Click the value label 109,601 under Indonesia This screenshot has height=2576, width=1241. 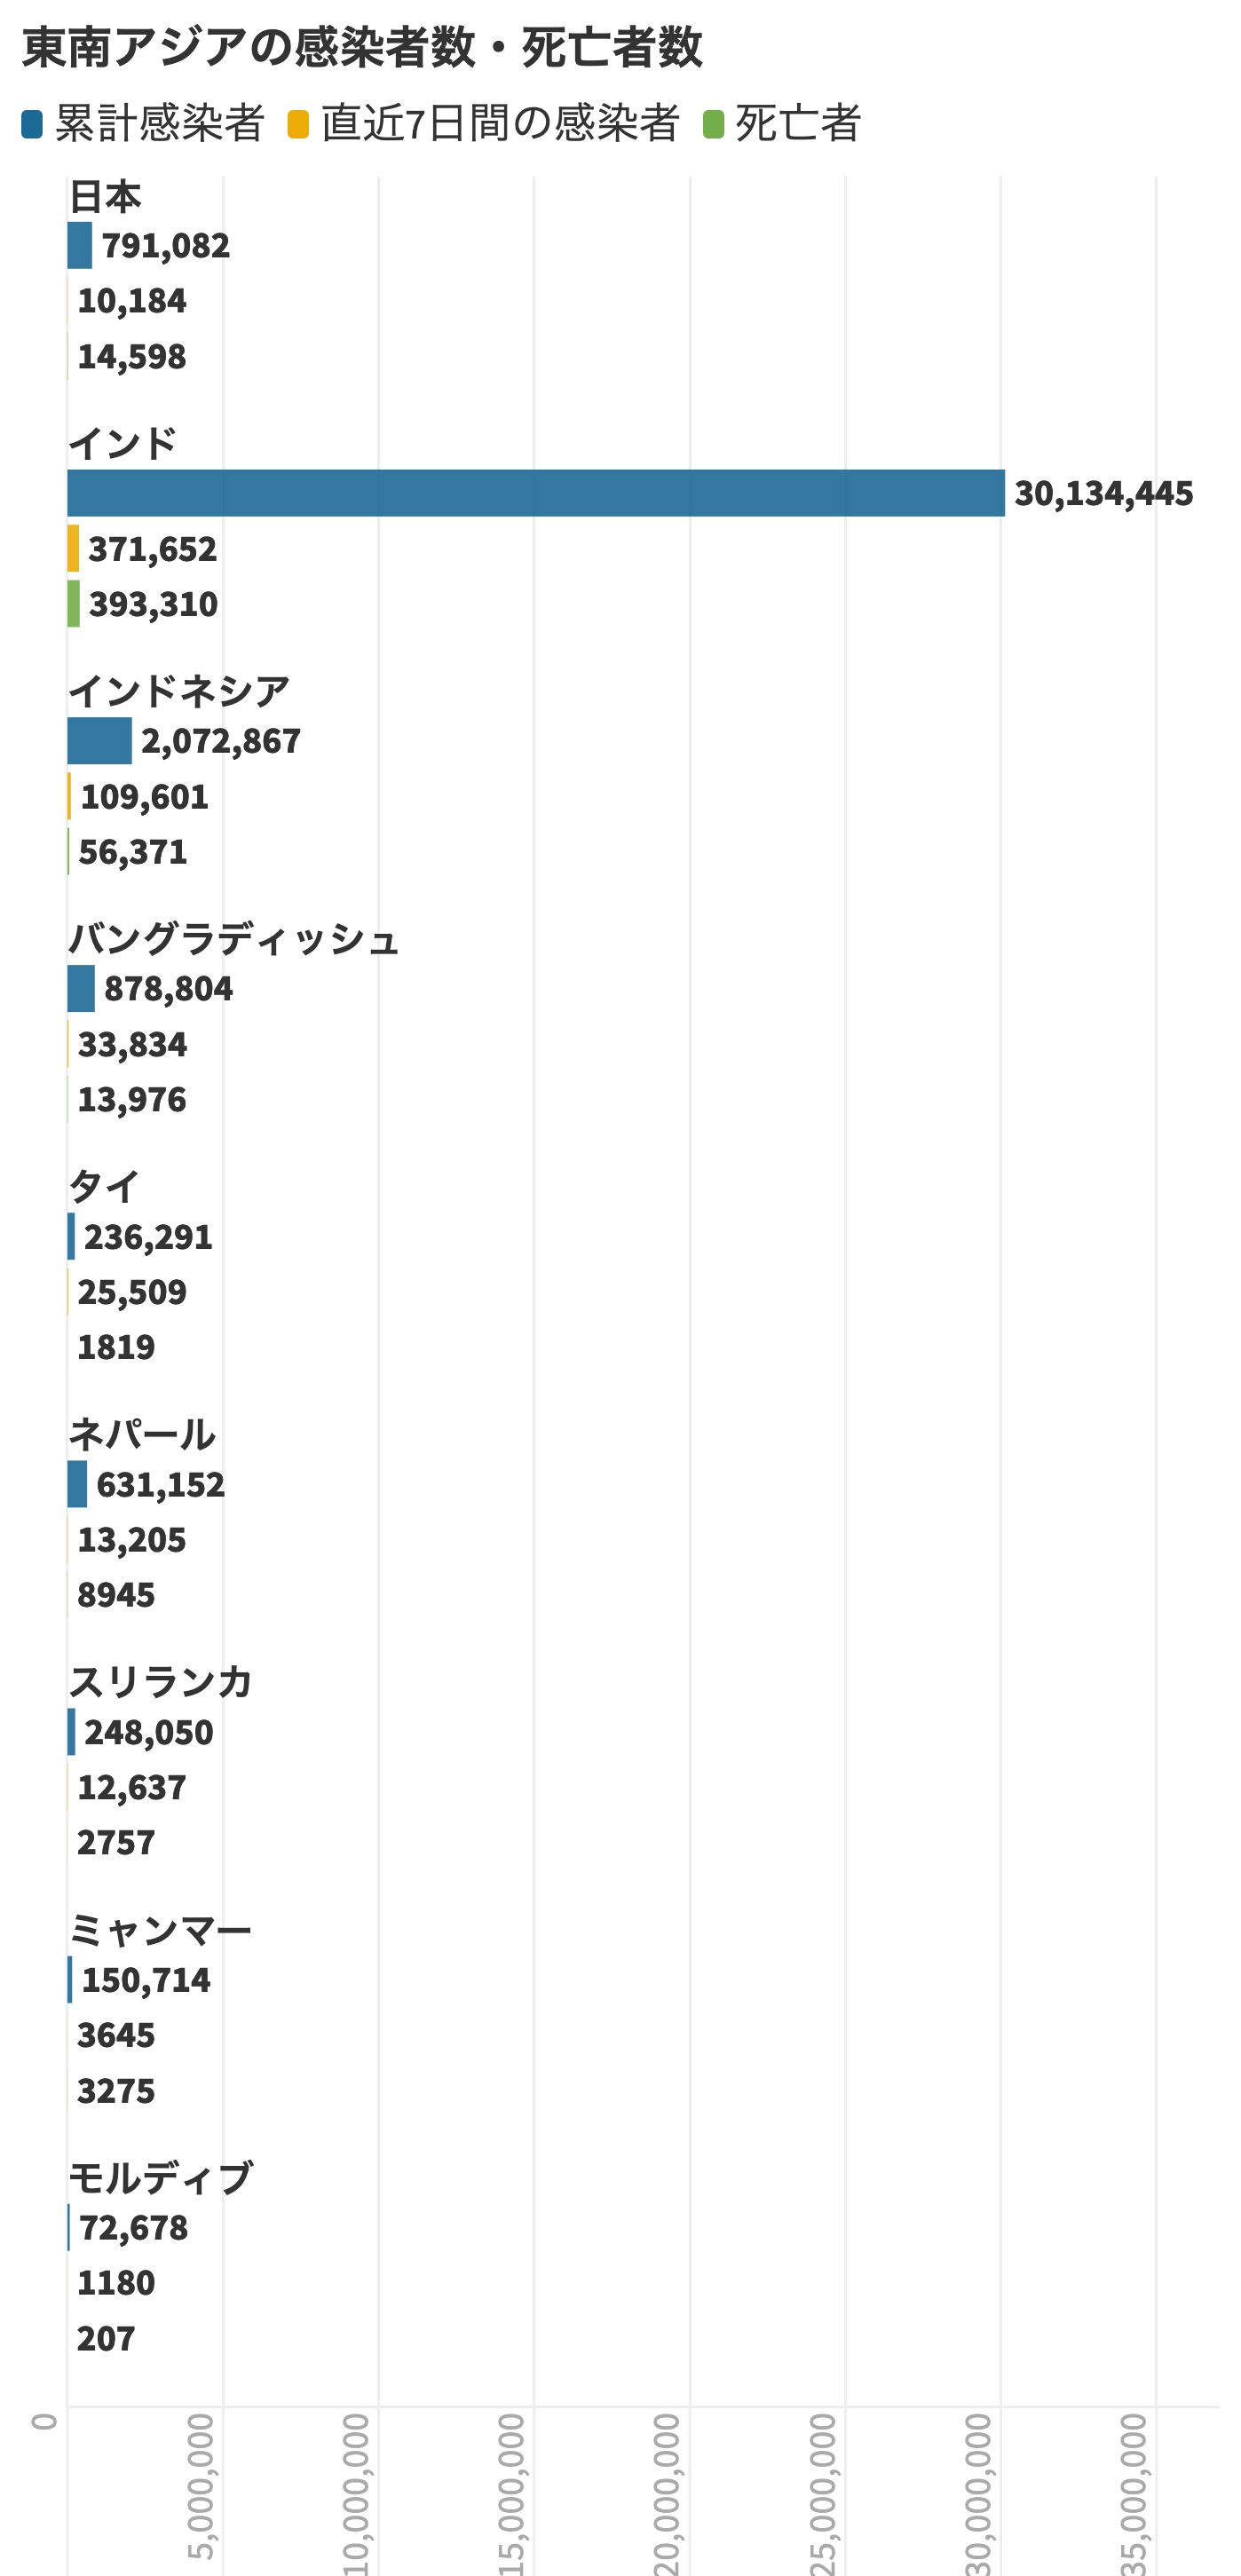tap(144, 796)
